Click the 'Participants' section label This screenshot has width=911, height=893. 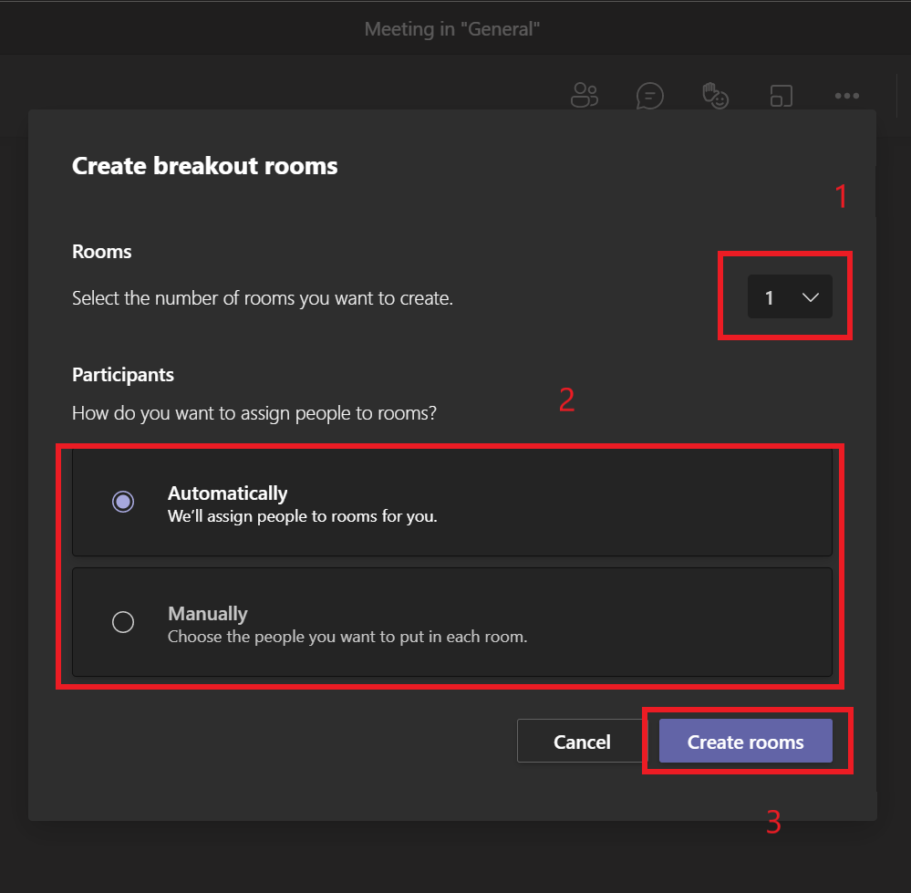point(122,375)
